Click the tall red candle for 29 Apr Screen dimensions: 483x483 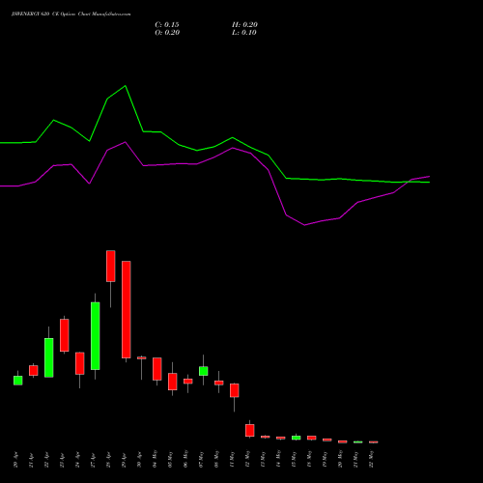click(127, 309)
